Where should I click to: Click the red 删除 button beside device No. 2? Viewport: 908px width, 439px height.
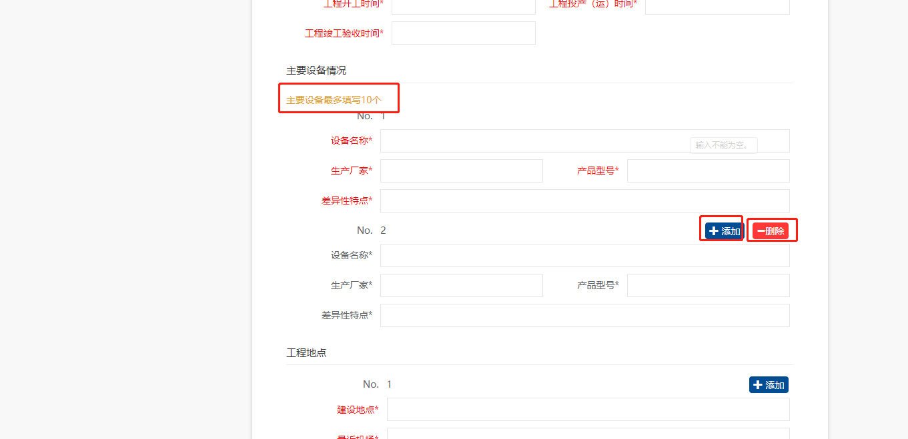pos(771,231)
